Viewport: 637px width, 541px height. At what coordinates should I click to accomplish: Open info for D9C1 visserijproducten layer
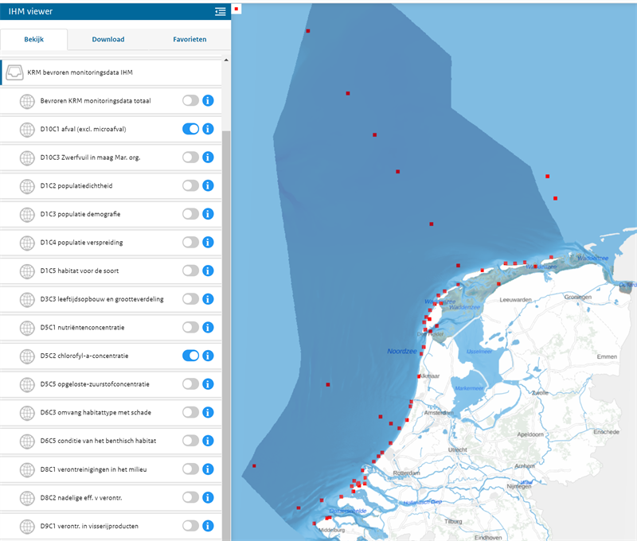point(208,526)
